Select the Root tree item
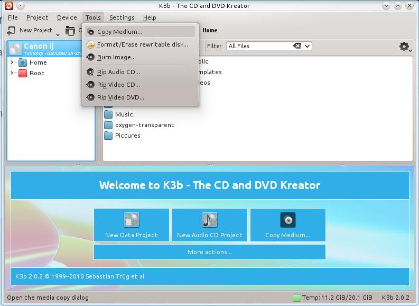This screenshot has height=306, width=419. tap(36, 73)
